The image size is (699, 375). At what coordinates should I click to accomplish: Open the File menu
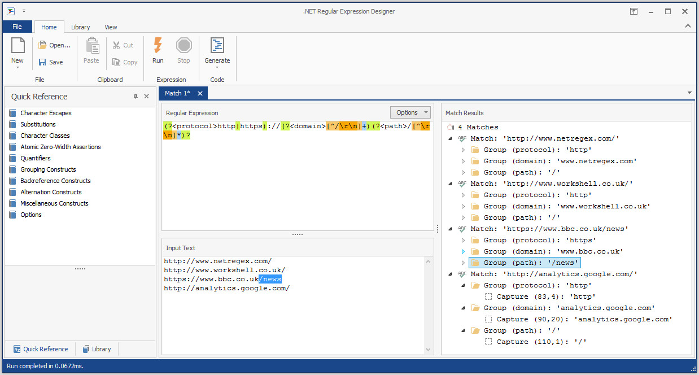click(17, 27)
